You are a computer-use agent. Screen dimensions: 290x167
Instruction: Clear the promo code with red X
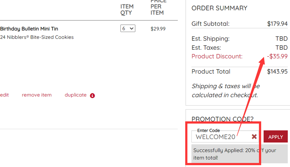click(254, 137)
